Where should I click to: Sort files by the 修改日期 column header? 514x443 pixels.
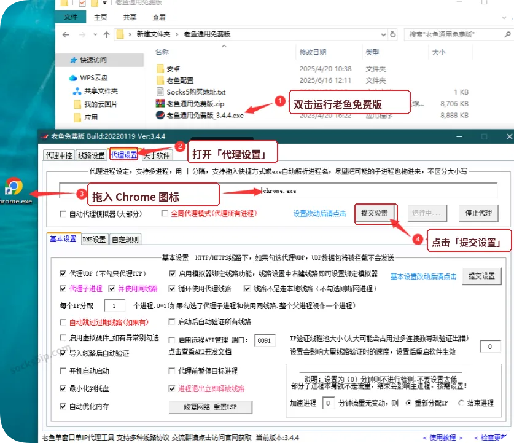pos(313,52)
